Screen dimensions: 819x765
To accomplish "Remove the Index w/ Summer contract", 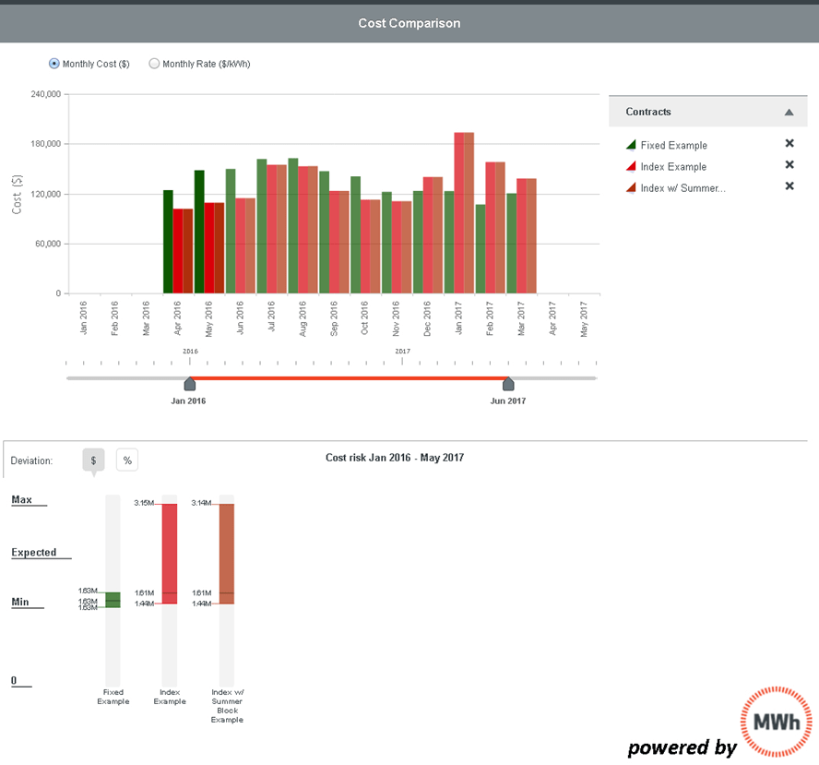I will [789, 186].
